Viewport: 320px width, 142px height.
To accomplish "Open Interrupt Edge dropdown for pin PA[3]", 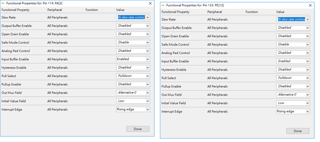I will (x=147, y=109).
